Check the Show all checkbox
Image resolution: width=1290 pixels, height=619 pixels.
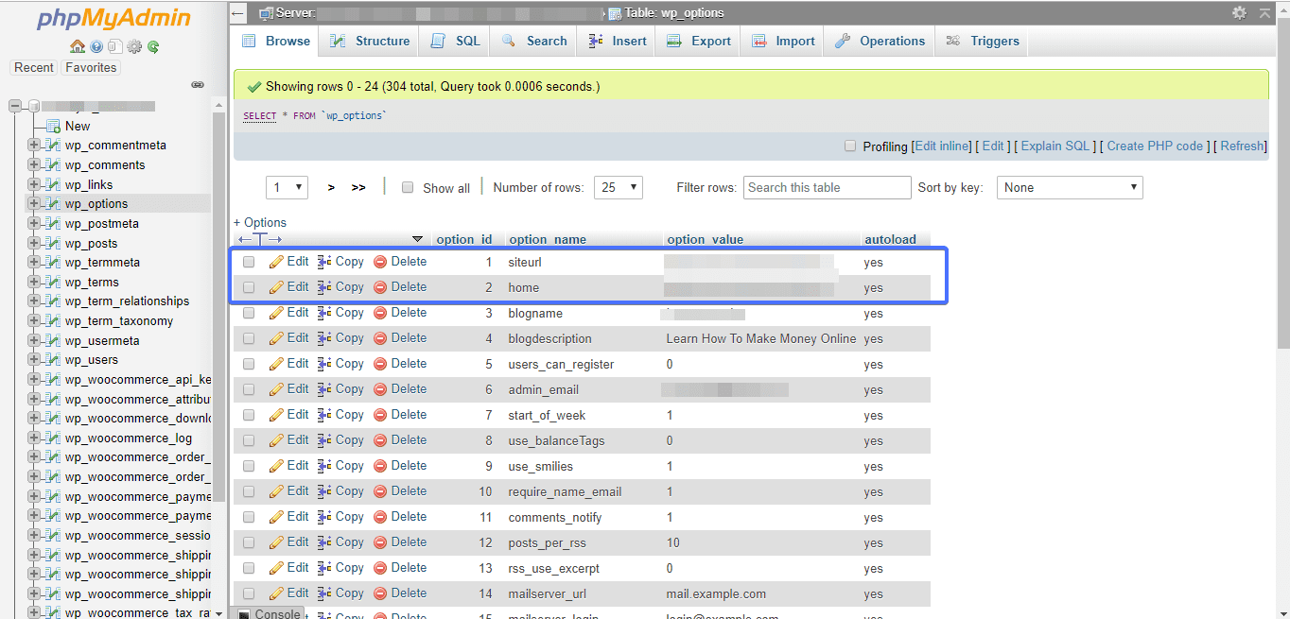click(x=408, y=187)
